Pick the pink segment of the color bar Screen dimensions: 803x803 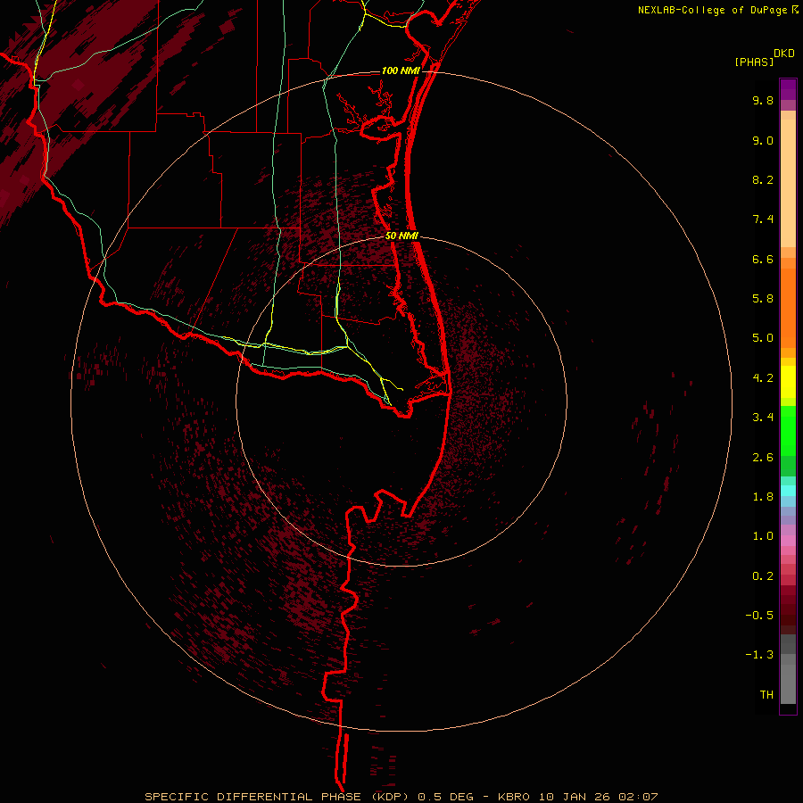[x=788, y=541]
